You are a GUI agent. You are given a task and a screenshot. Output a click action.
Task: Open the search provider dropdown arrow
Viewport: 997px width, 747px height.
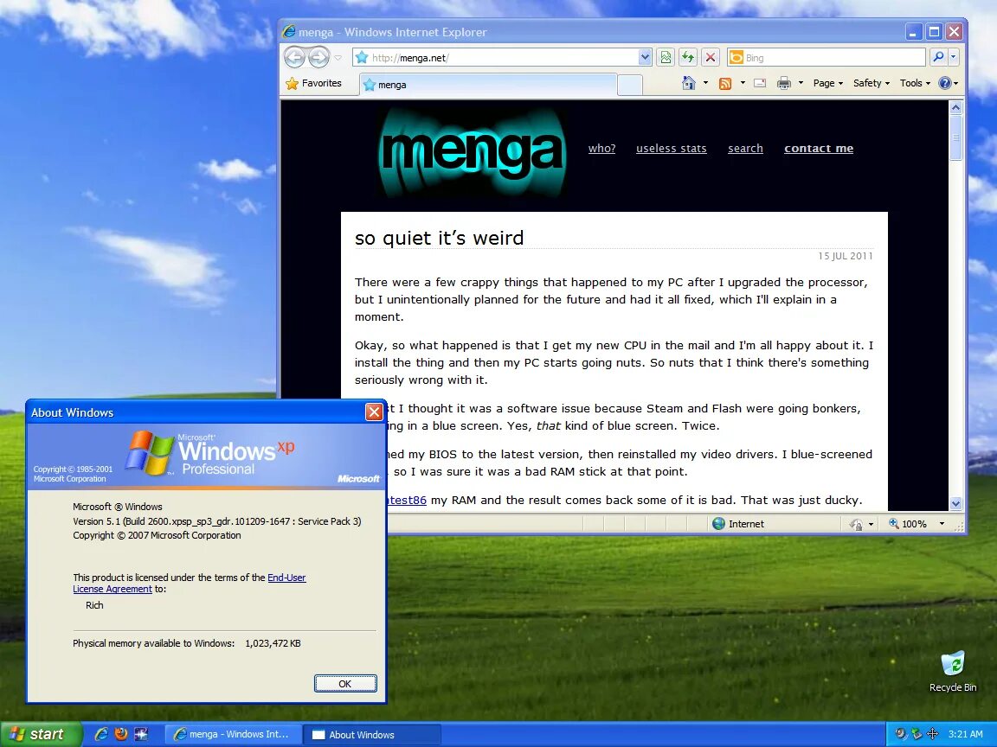[953, 58]
